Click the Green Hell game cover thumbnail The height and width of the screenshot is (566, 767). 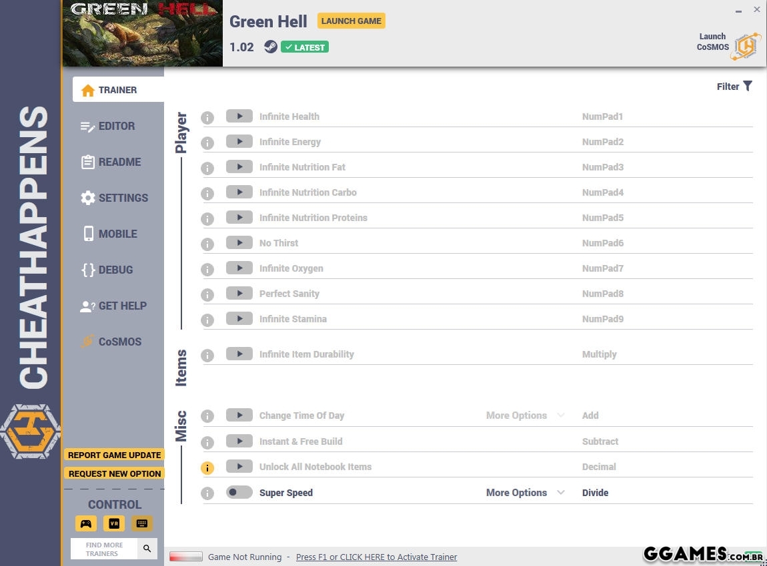point(142,33)
